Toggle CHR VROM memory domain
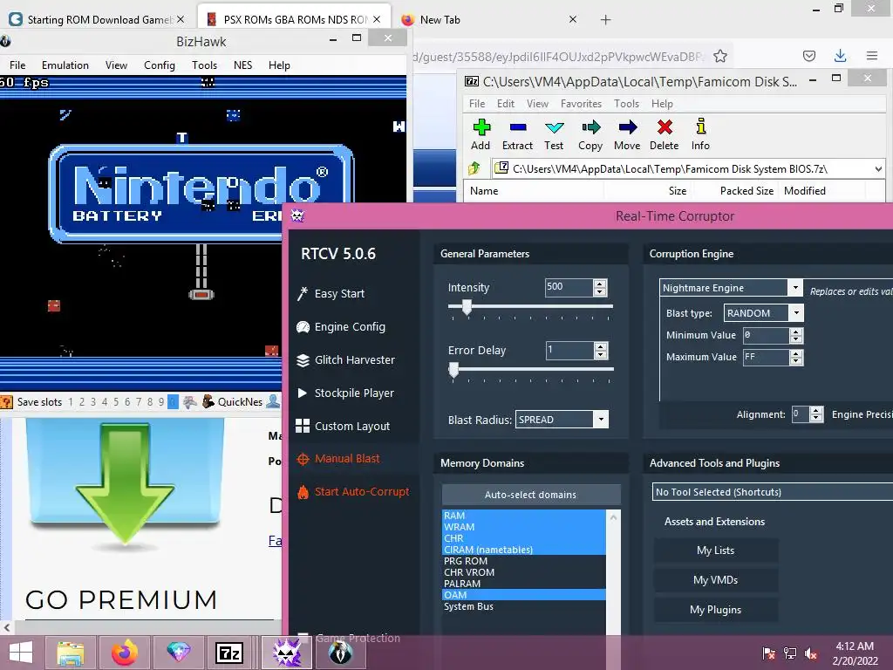The width and height of the screenshot is (893, 670). pyautogui.click(x=524, y=572)
